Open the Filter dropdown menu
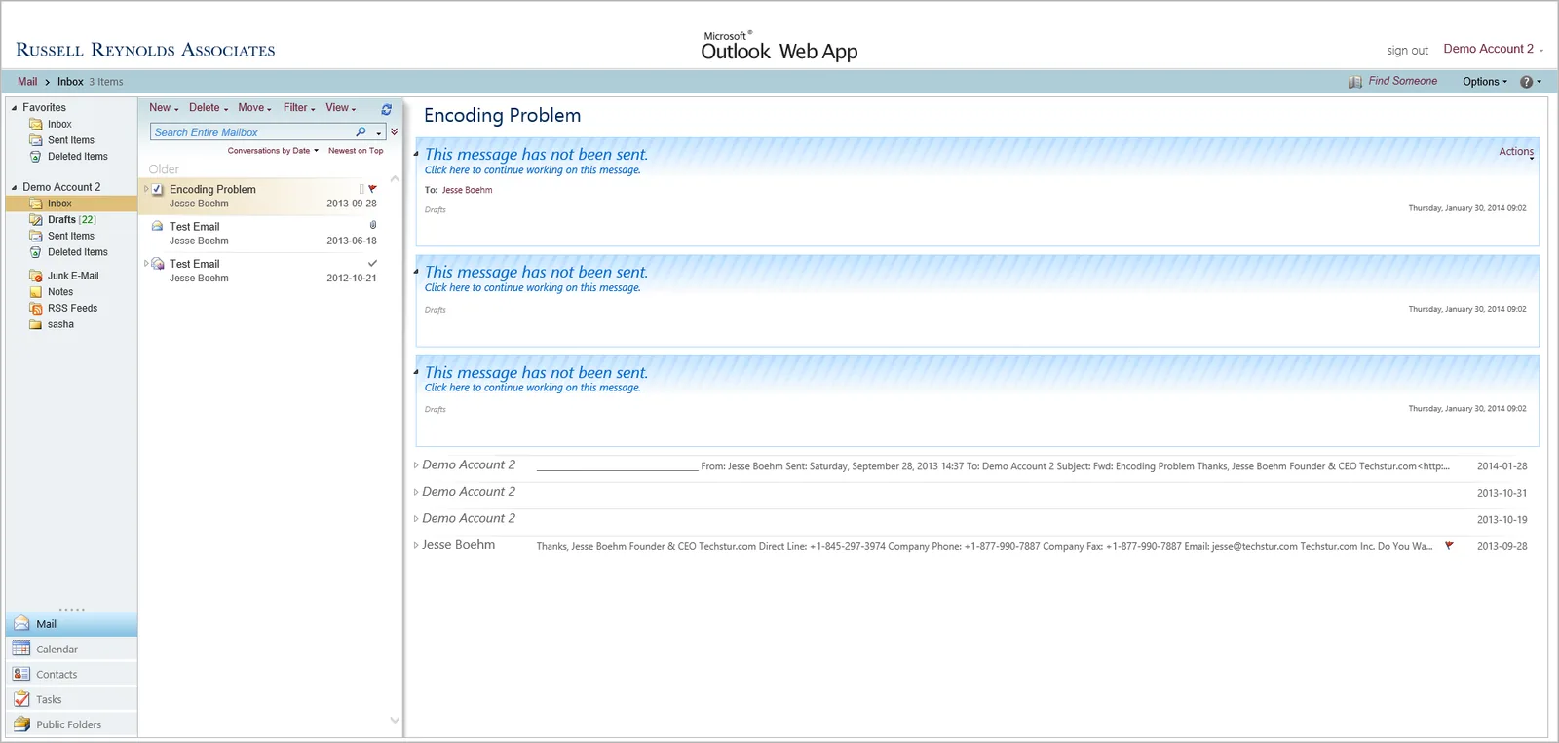 (x=299, y=108)
